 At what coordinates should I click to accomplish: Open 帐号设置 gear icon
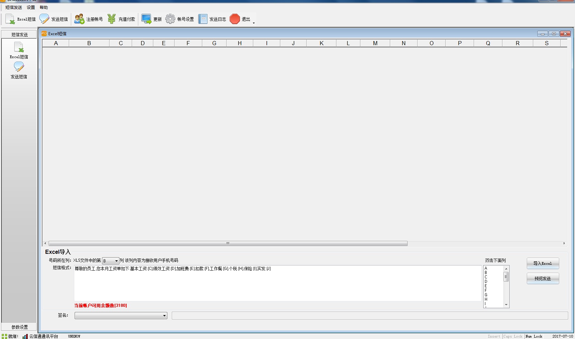170,19
